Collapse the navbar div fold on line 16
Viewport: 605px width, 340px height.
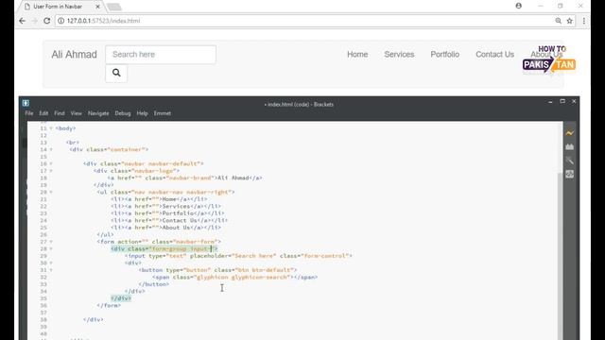coord(51,163)
